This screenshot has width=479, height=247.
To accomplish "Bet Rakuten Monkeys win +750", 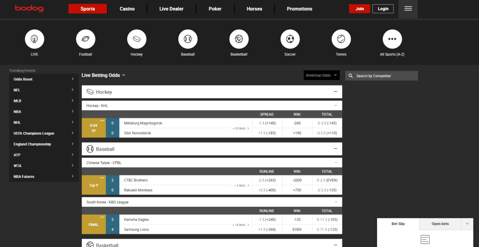I will (x=297, y=190).
